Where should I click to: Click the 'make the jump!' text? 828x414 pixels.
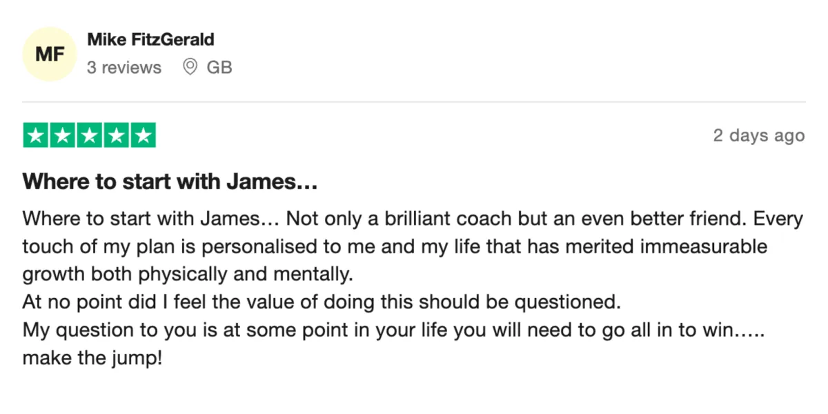pos(92,359)
